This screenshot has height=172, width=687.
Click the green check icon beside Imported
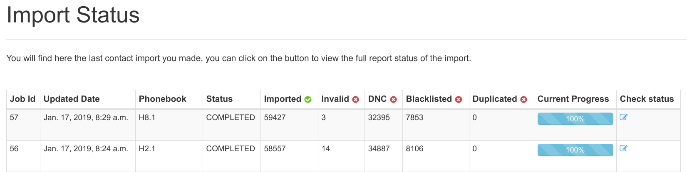pos(308,99)
